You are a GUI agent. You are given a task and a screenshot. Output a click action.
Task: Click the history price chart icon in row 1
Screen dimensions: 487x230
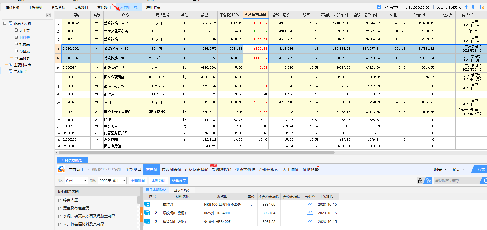coord(309,204)
